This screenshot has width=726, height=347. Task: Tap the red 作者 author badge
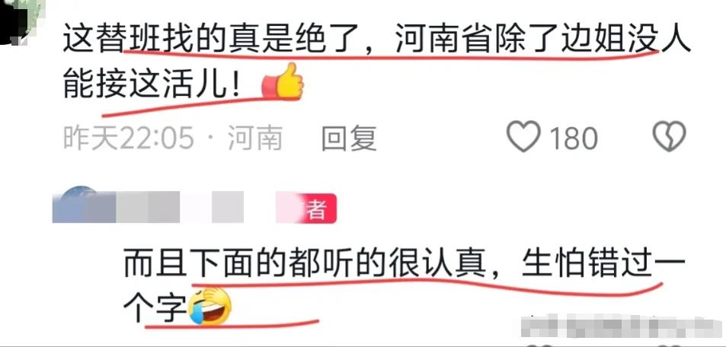click(x=306, y=209)
